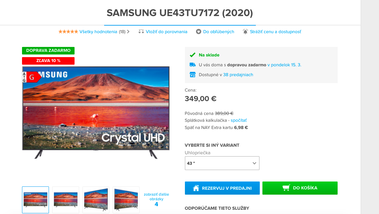This screenshot has height=214, width=379.
Task: Open instalment calculator spočítať link
Action: pyautogui.click(x=238, y=120)
